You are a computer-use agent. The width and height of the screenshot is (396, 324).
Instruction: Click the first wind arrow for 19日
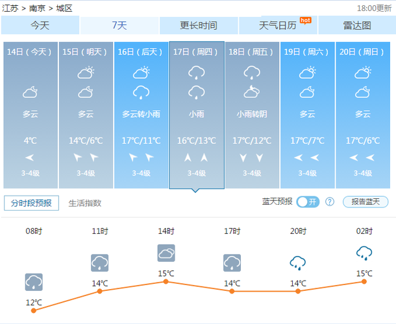299,158
